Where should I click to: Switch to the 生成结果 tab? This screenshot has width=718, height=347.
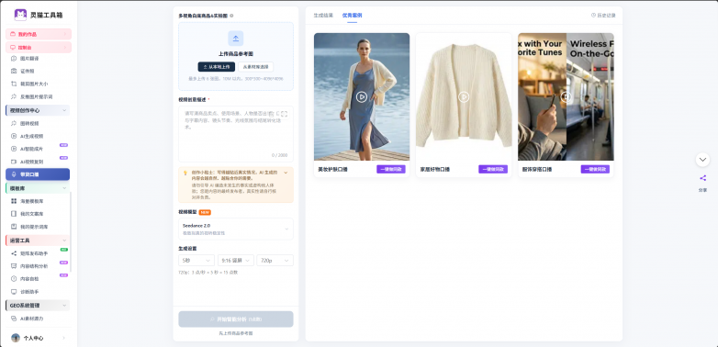coord(323,15)
